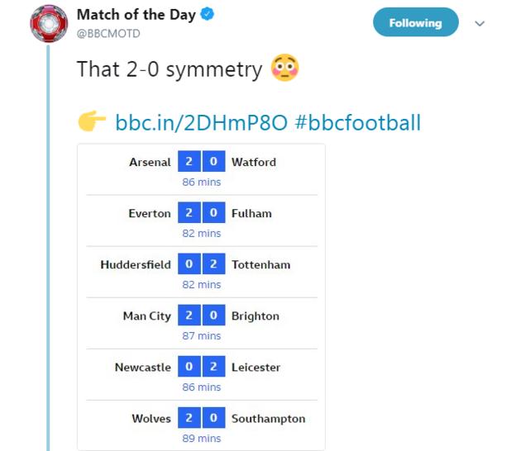The height and width of the screenshot is (451, 516).
Task: Expand the tweet options chevron
Action: pos(480,24)
